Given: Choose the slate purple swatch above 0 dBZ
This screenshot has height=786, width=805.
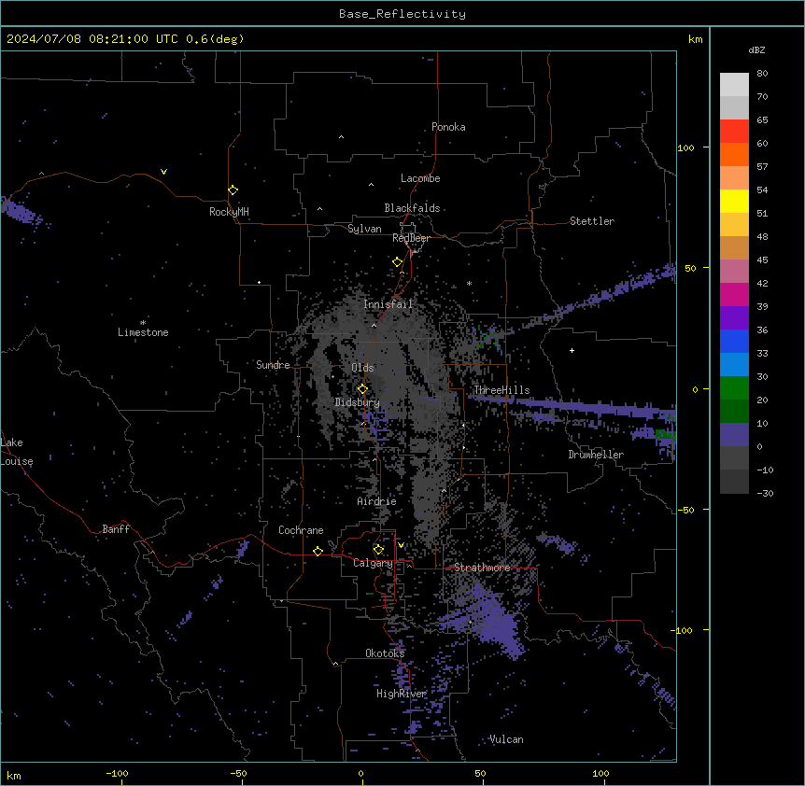Looking at the screenshot, I should click(x=734, y=435).
